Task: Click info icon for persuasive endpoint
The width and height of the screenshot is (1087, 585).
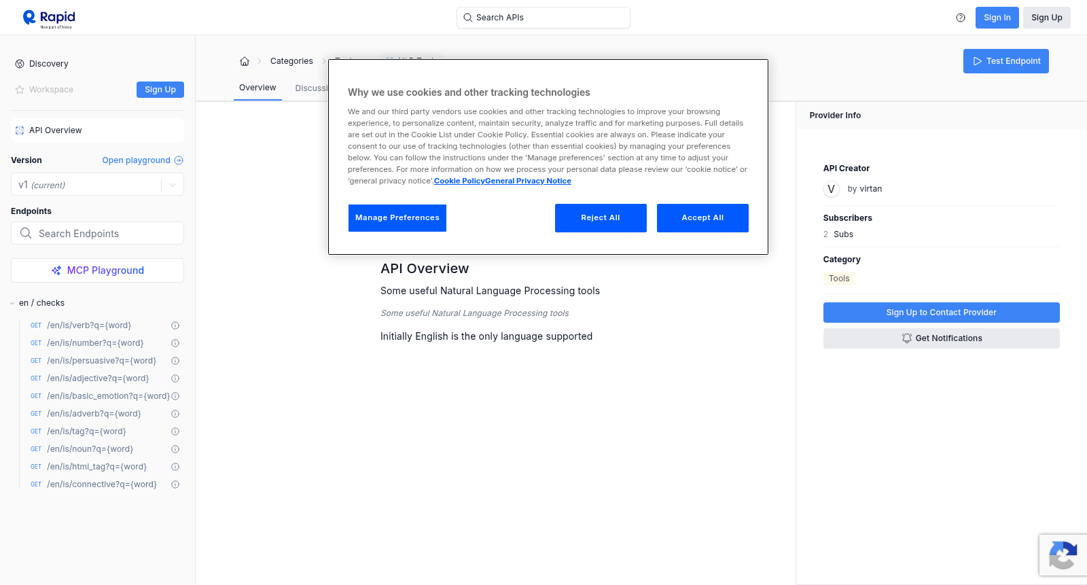Action: pyautogui.click(x=175, y=361)
